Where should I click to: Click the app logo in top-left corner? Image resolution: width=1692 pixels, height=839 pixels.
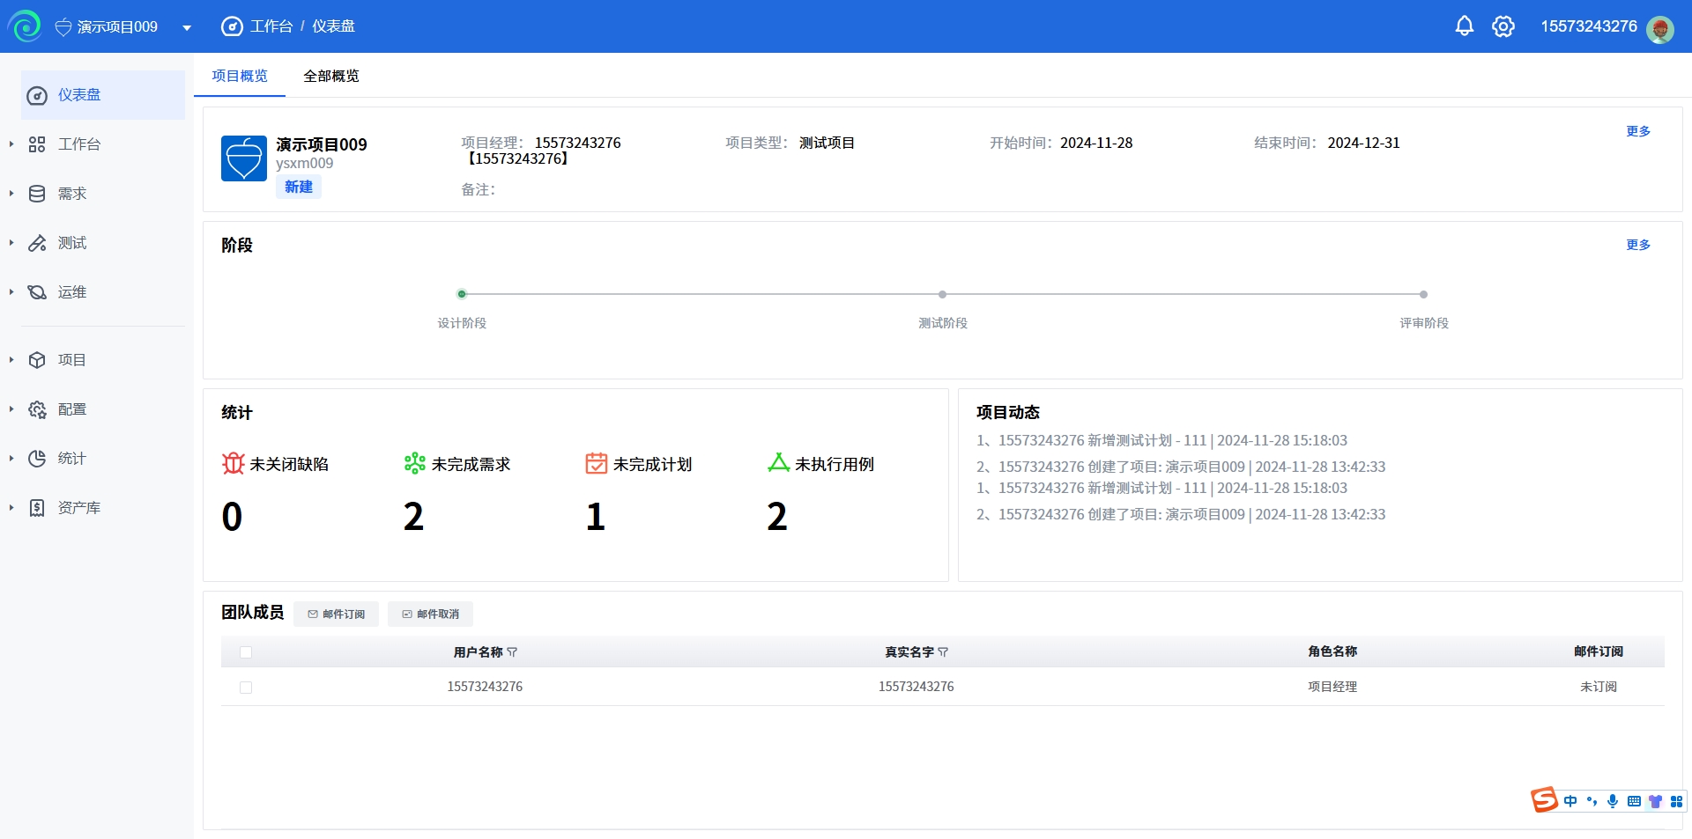point(26,26)
